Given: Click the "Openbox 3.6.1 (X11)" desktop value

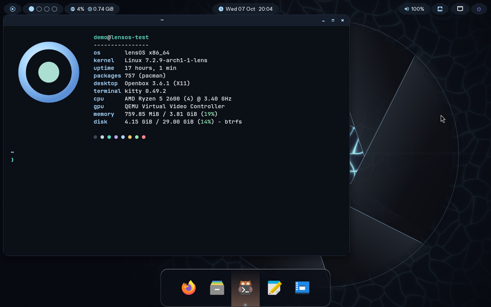Looking at the screenshot, I should click(x=157, y=83).
